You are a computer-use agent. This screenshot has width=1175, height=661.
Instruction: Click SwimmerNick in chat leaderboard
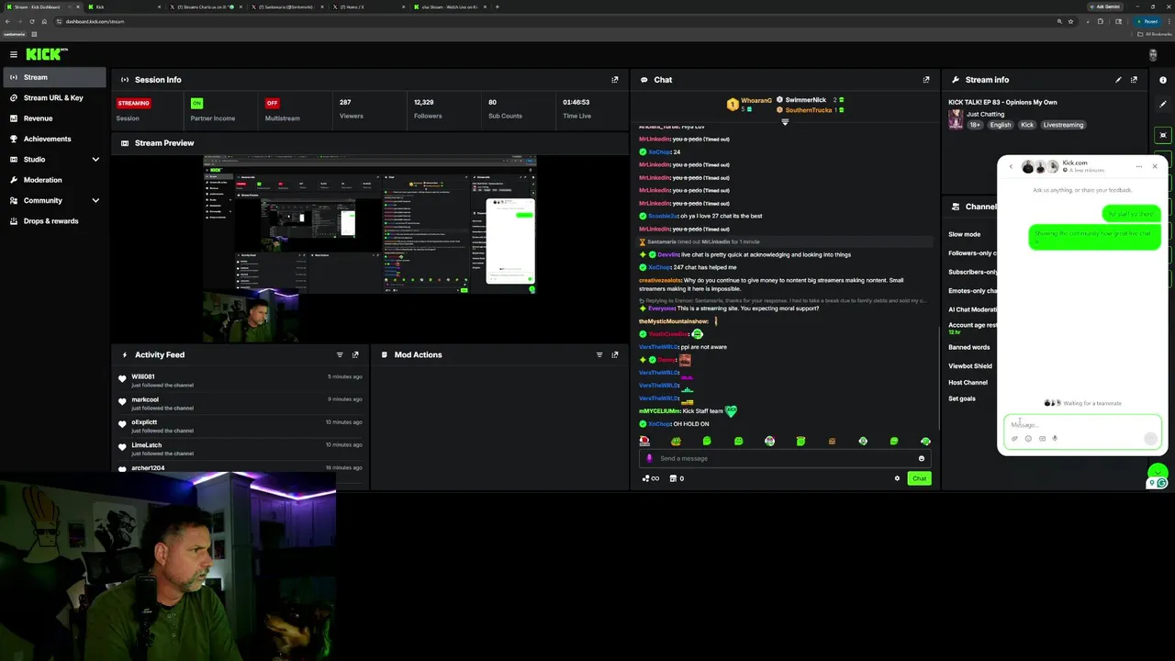coord(805,99)
